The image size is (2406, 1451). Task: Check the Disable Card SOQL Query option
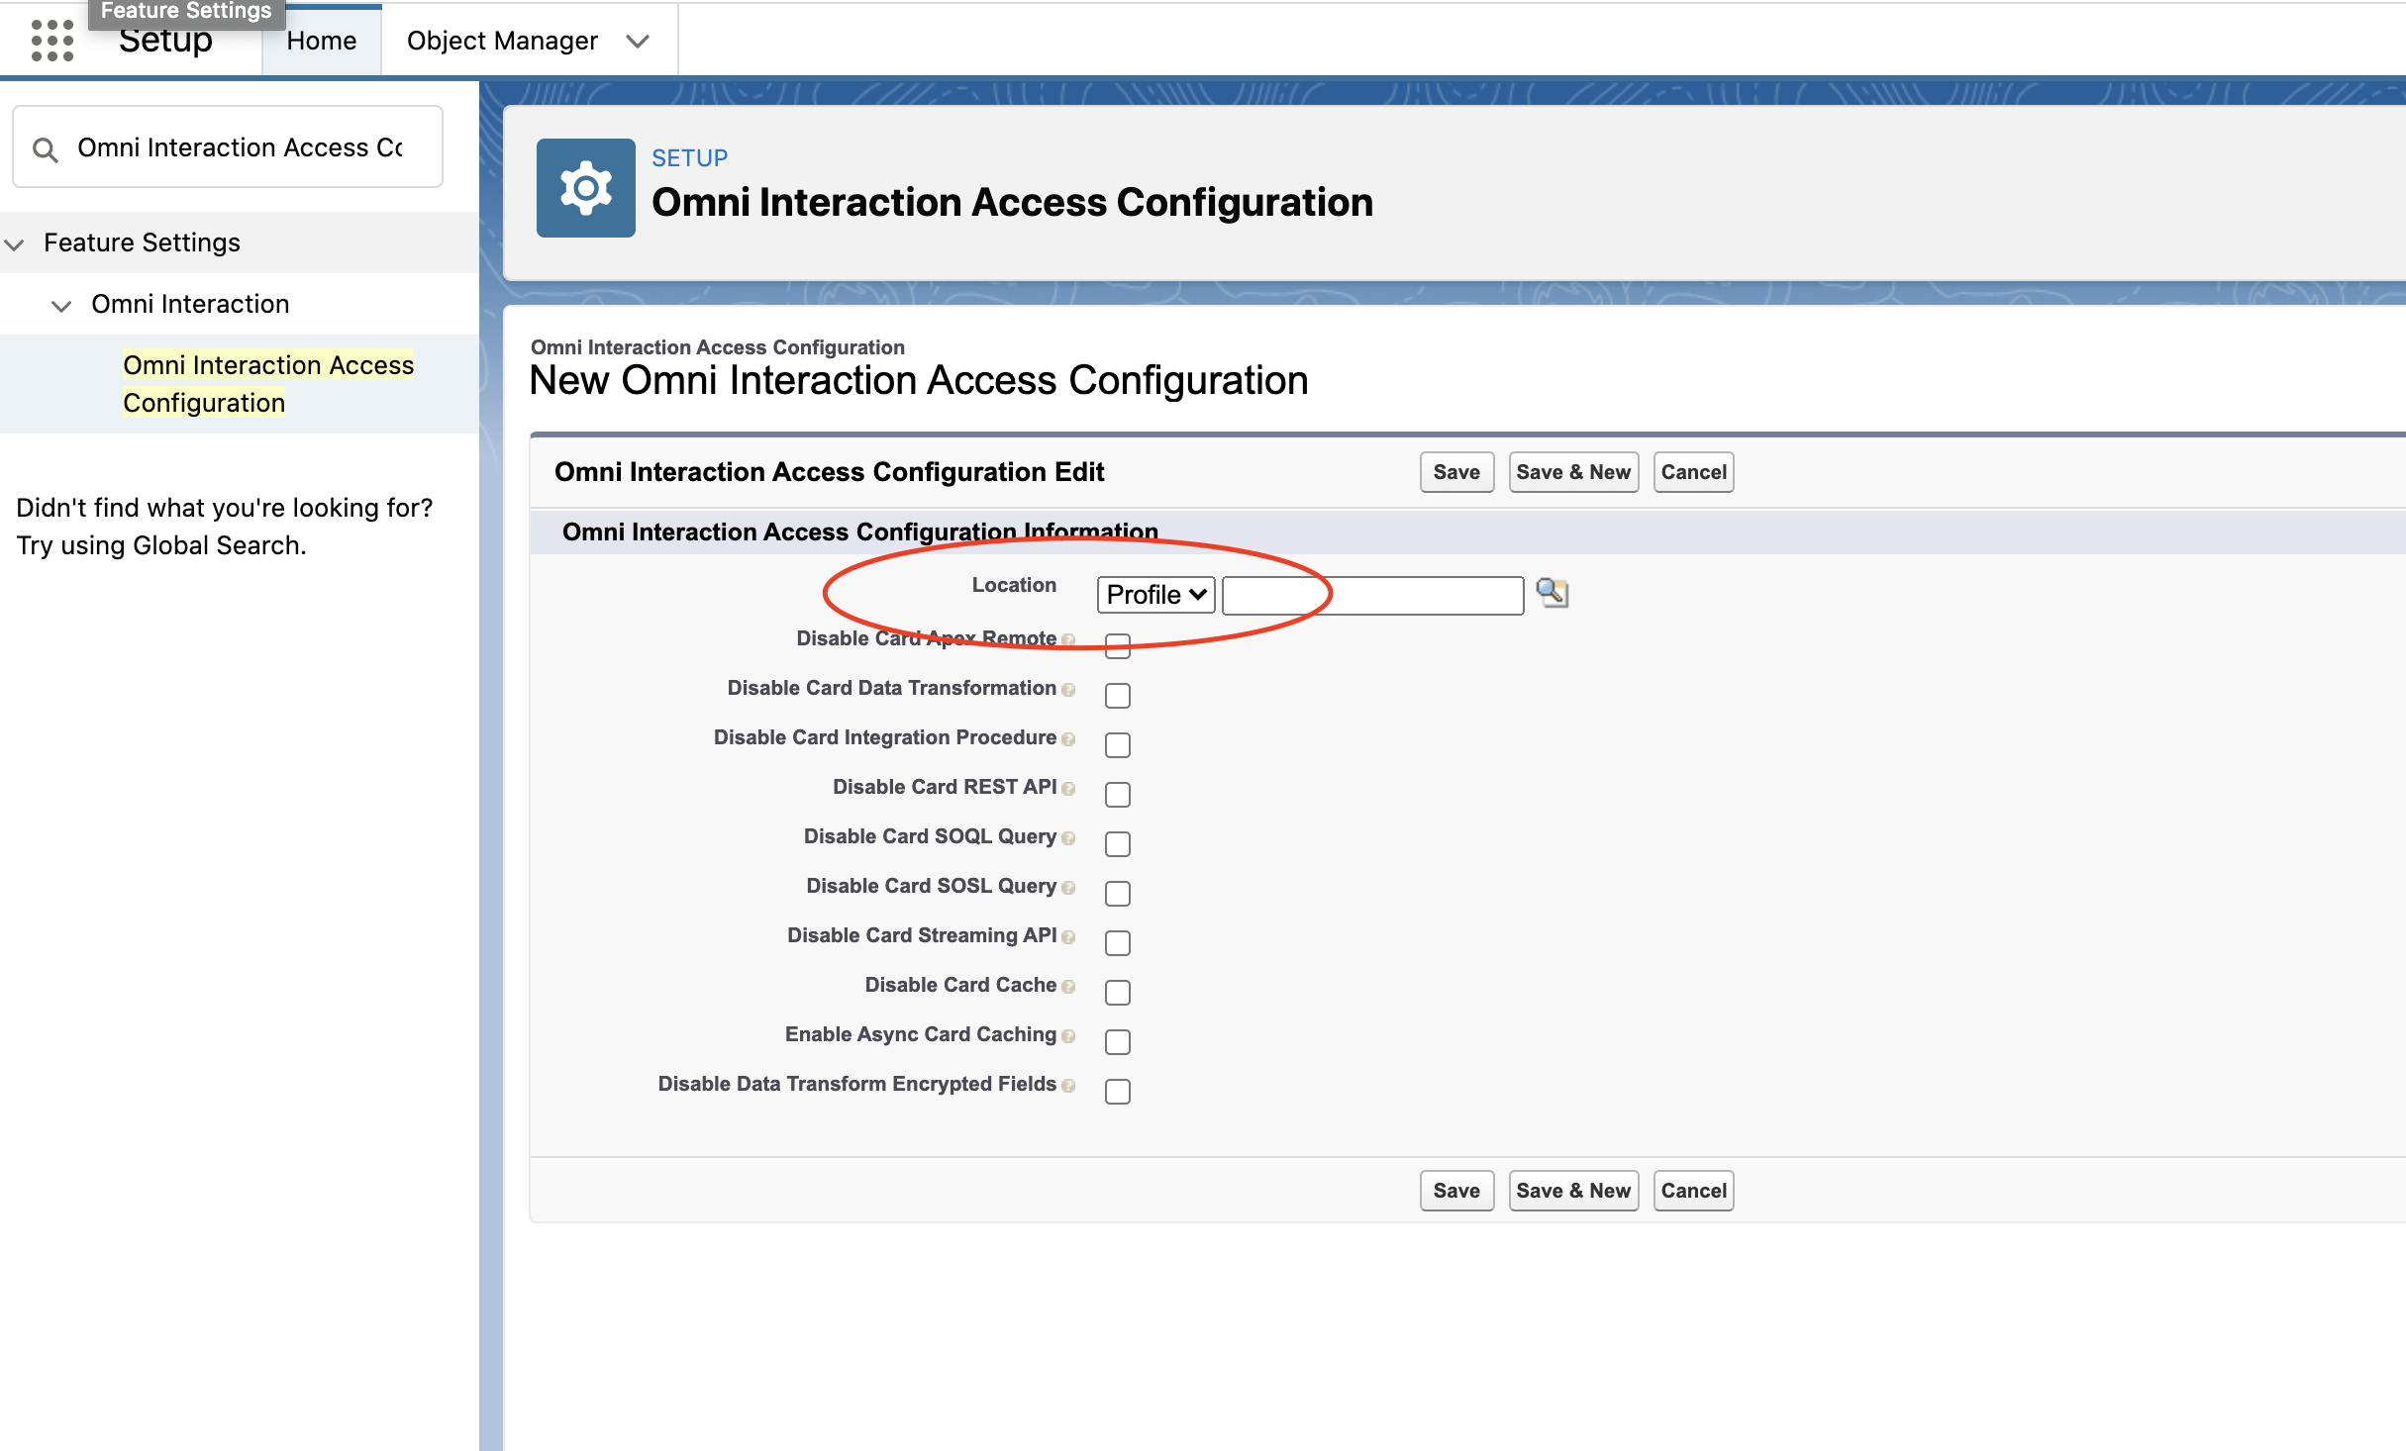(1117, 843)
